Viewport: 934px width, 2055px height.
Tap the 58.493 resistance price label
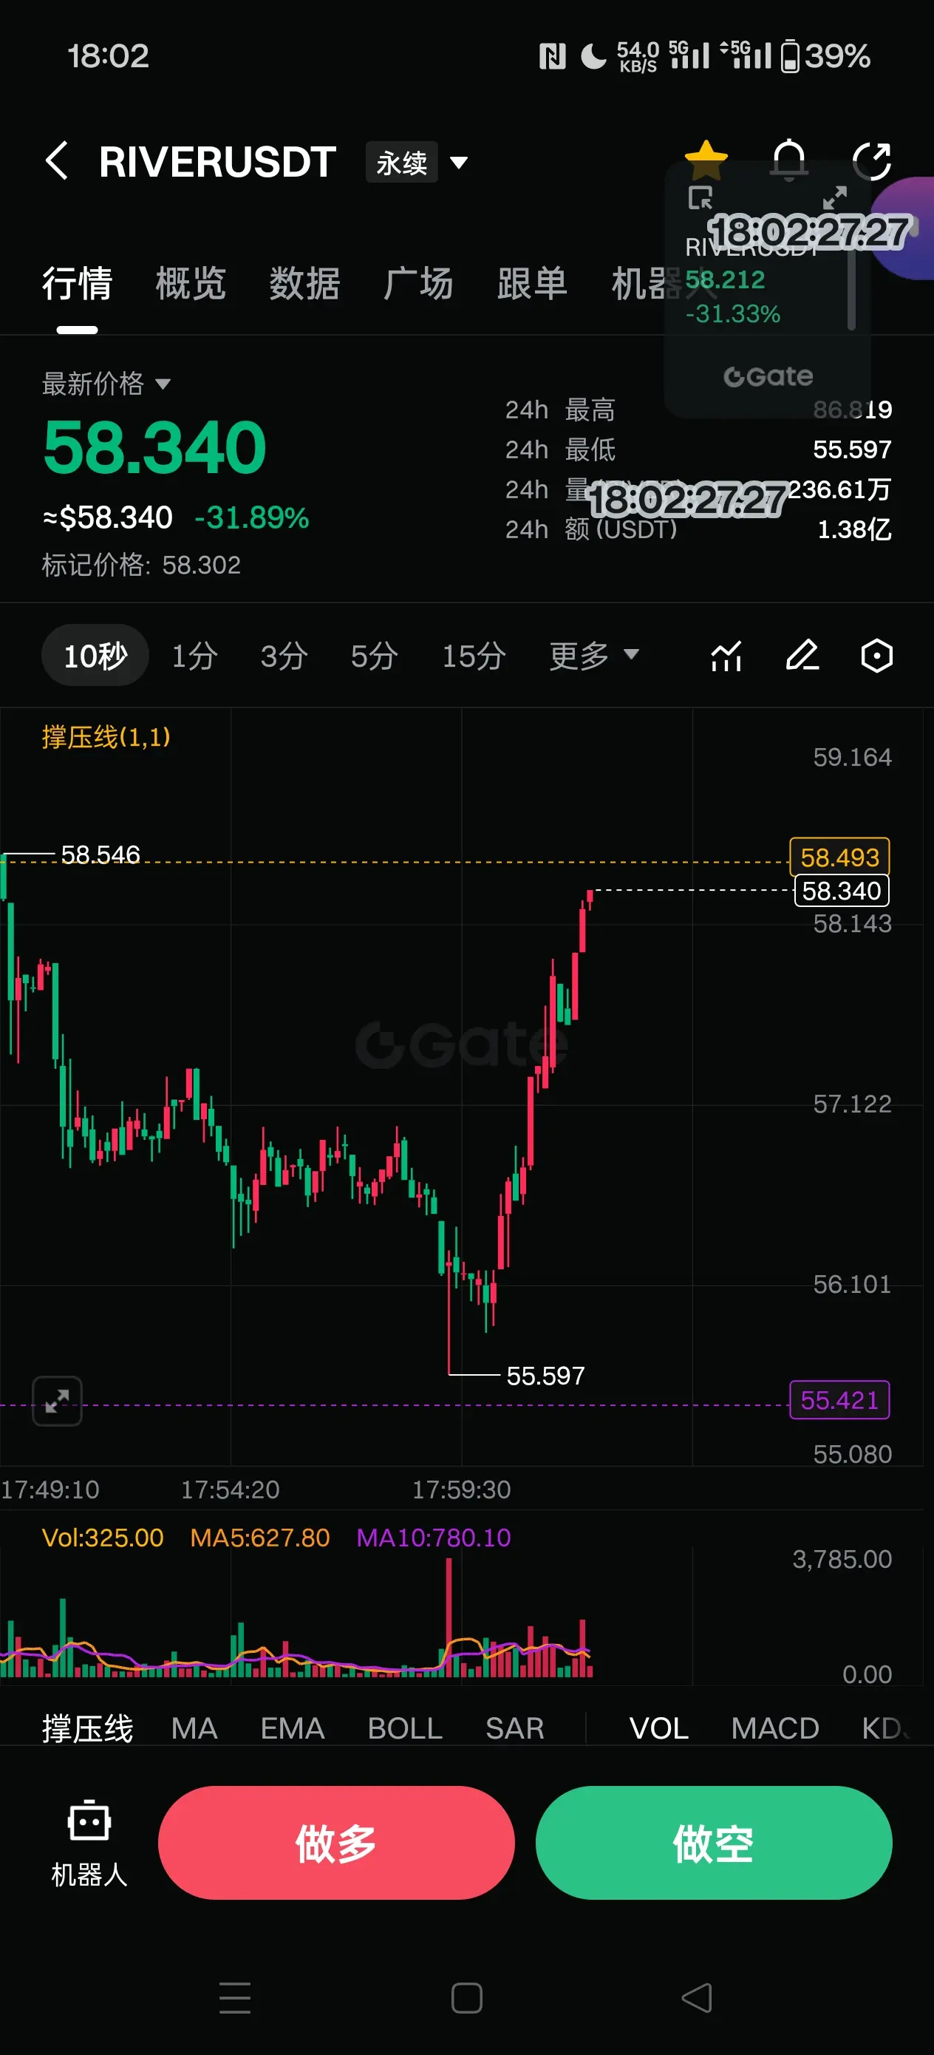pos(839,857)
